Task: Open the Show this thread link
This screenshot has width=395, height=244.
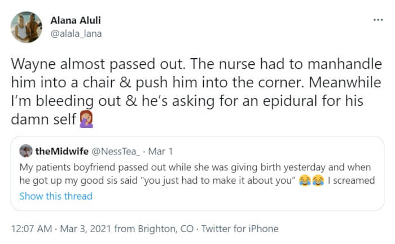Action: pyautogui.click(x=55, y=196)
